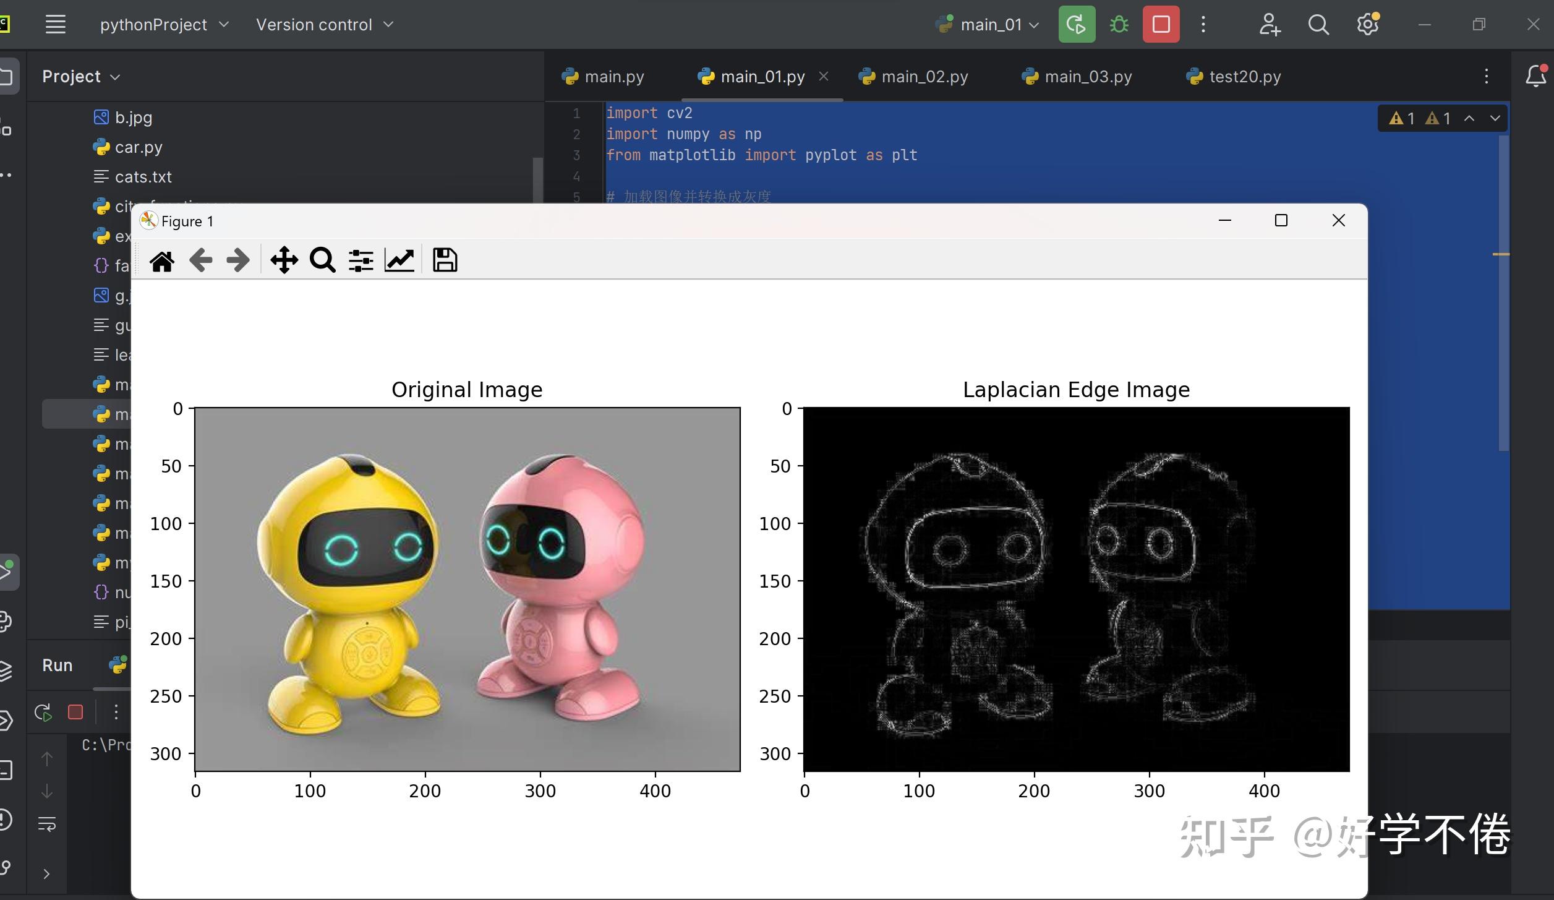Switch to test20.py editor tab
Image resolution: width=1554 pixels, height=900 pixels.
click(x=1234, y=77)
